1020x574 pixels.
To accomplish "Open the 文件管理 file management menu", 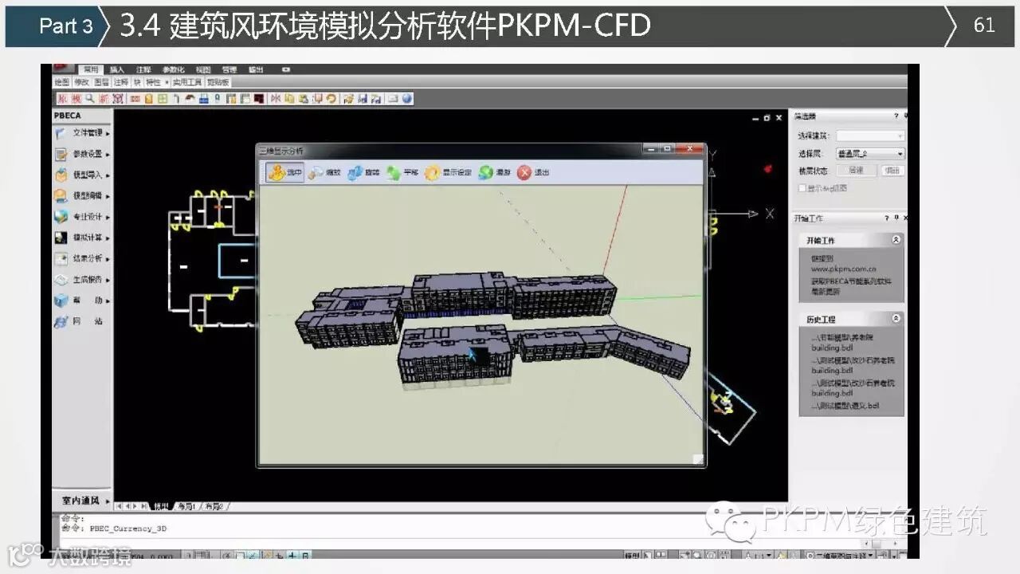I will click(81, 133).
